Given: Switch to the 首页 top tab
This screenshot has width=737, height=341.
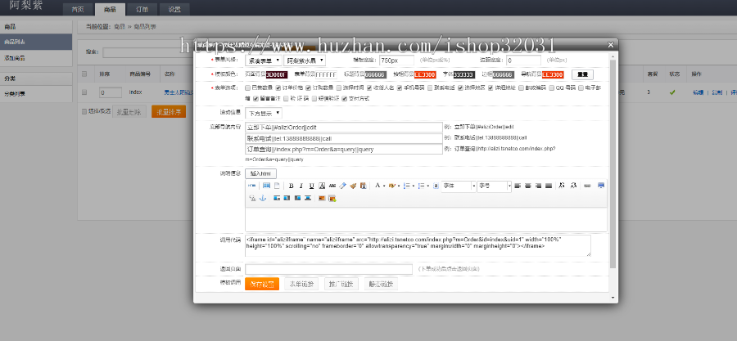Looking at the screenshot, I should coord(78,9).
